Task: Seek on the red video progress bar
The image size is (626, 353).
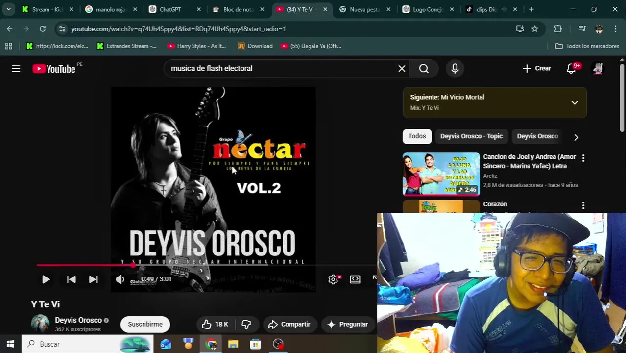Action: (206, 265)
